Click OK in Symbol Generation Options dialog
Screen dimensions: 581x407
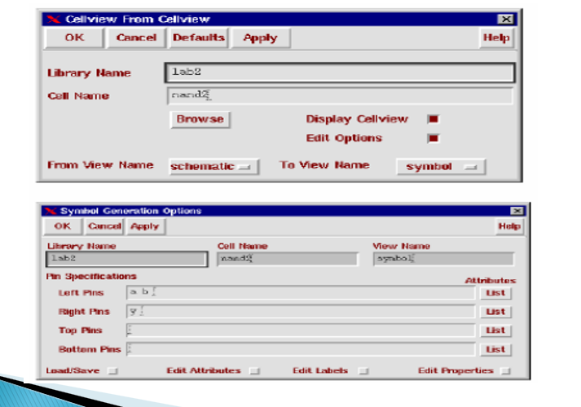62,226
